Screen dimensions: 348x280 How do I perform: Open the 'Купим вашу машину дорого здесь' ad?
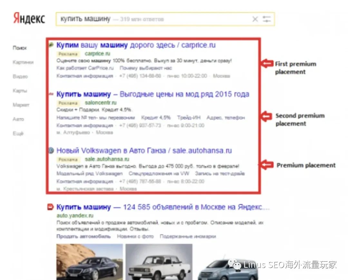[x=136, y=45]
